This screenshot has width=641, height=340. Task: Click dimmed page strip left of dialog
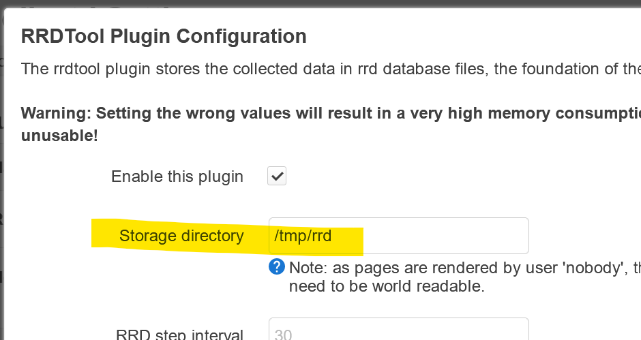coord(1,172)
